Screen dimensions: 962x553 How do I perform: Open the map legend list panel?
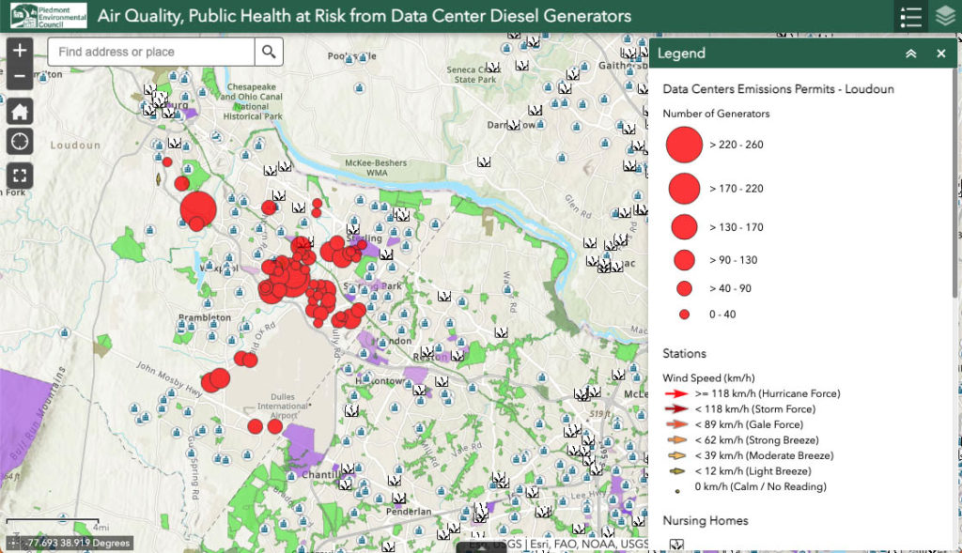[909, 16]
